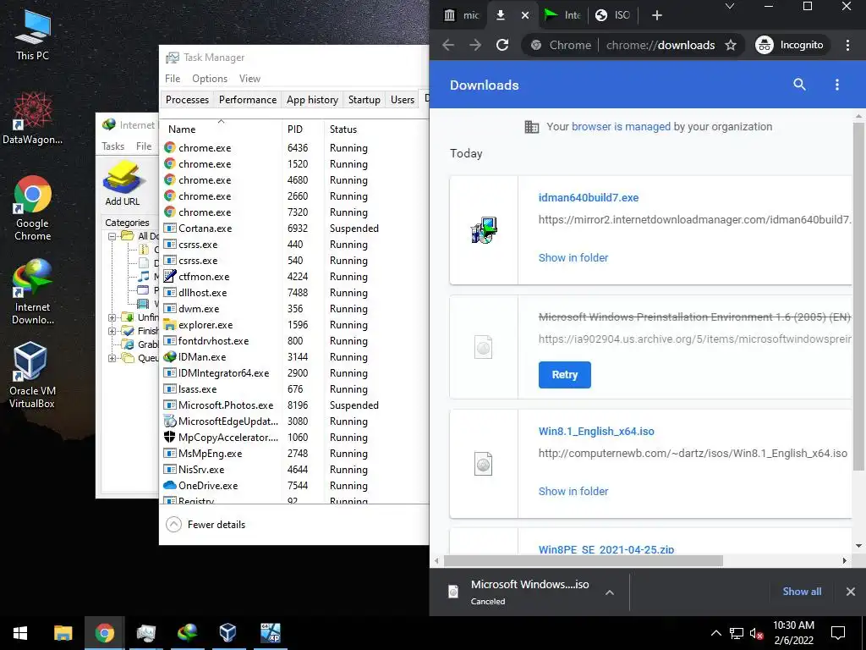Expand Queues category in IDM tree
Image resolution: width=866 pixels, height=650 pixels.
click(x=112, y=358)
